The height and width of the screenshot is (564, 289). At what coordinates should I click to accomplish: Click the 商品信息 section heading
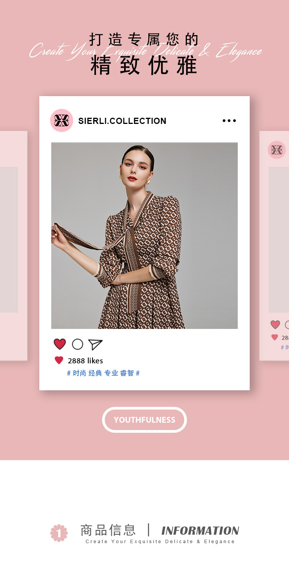108,530
